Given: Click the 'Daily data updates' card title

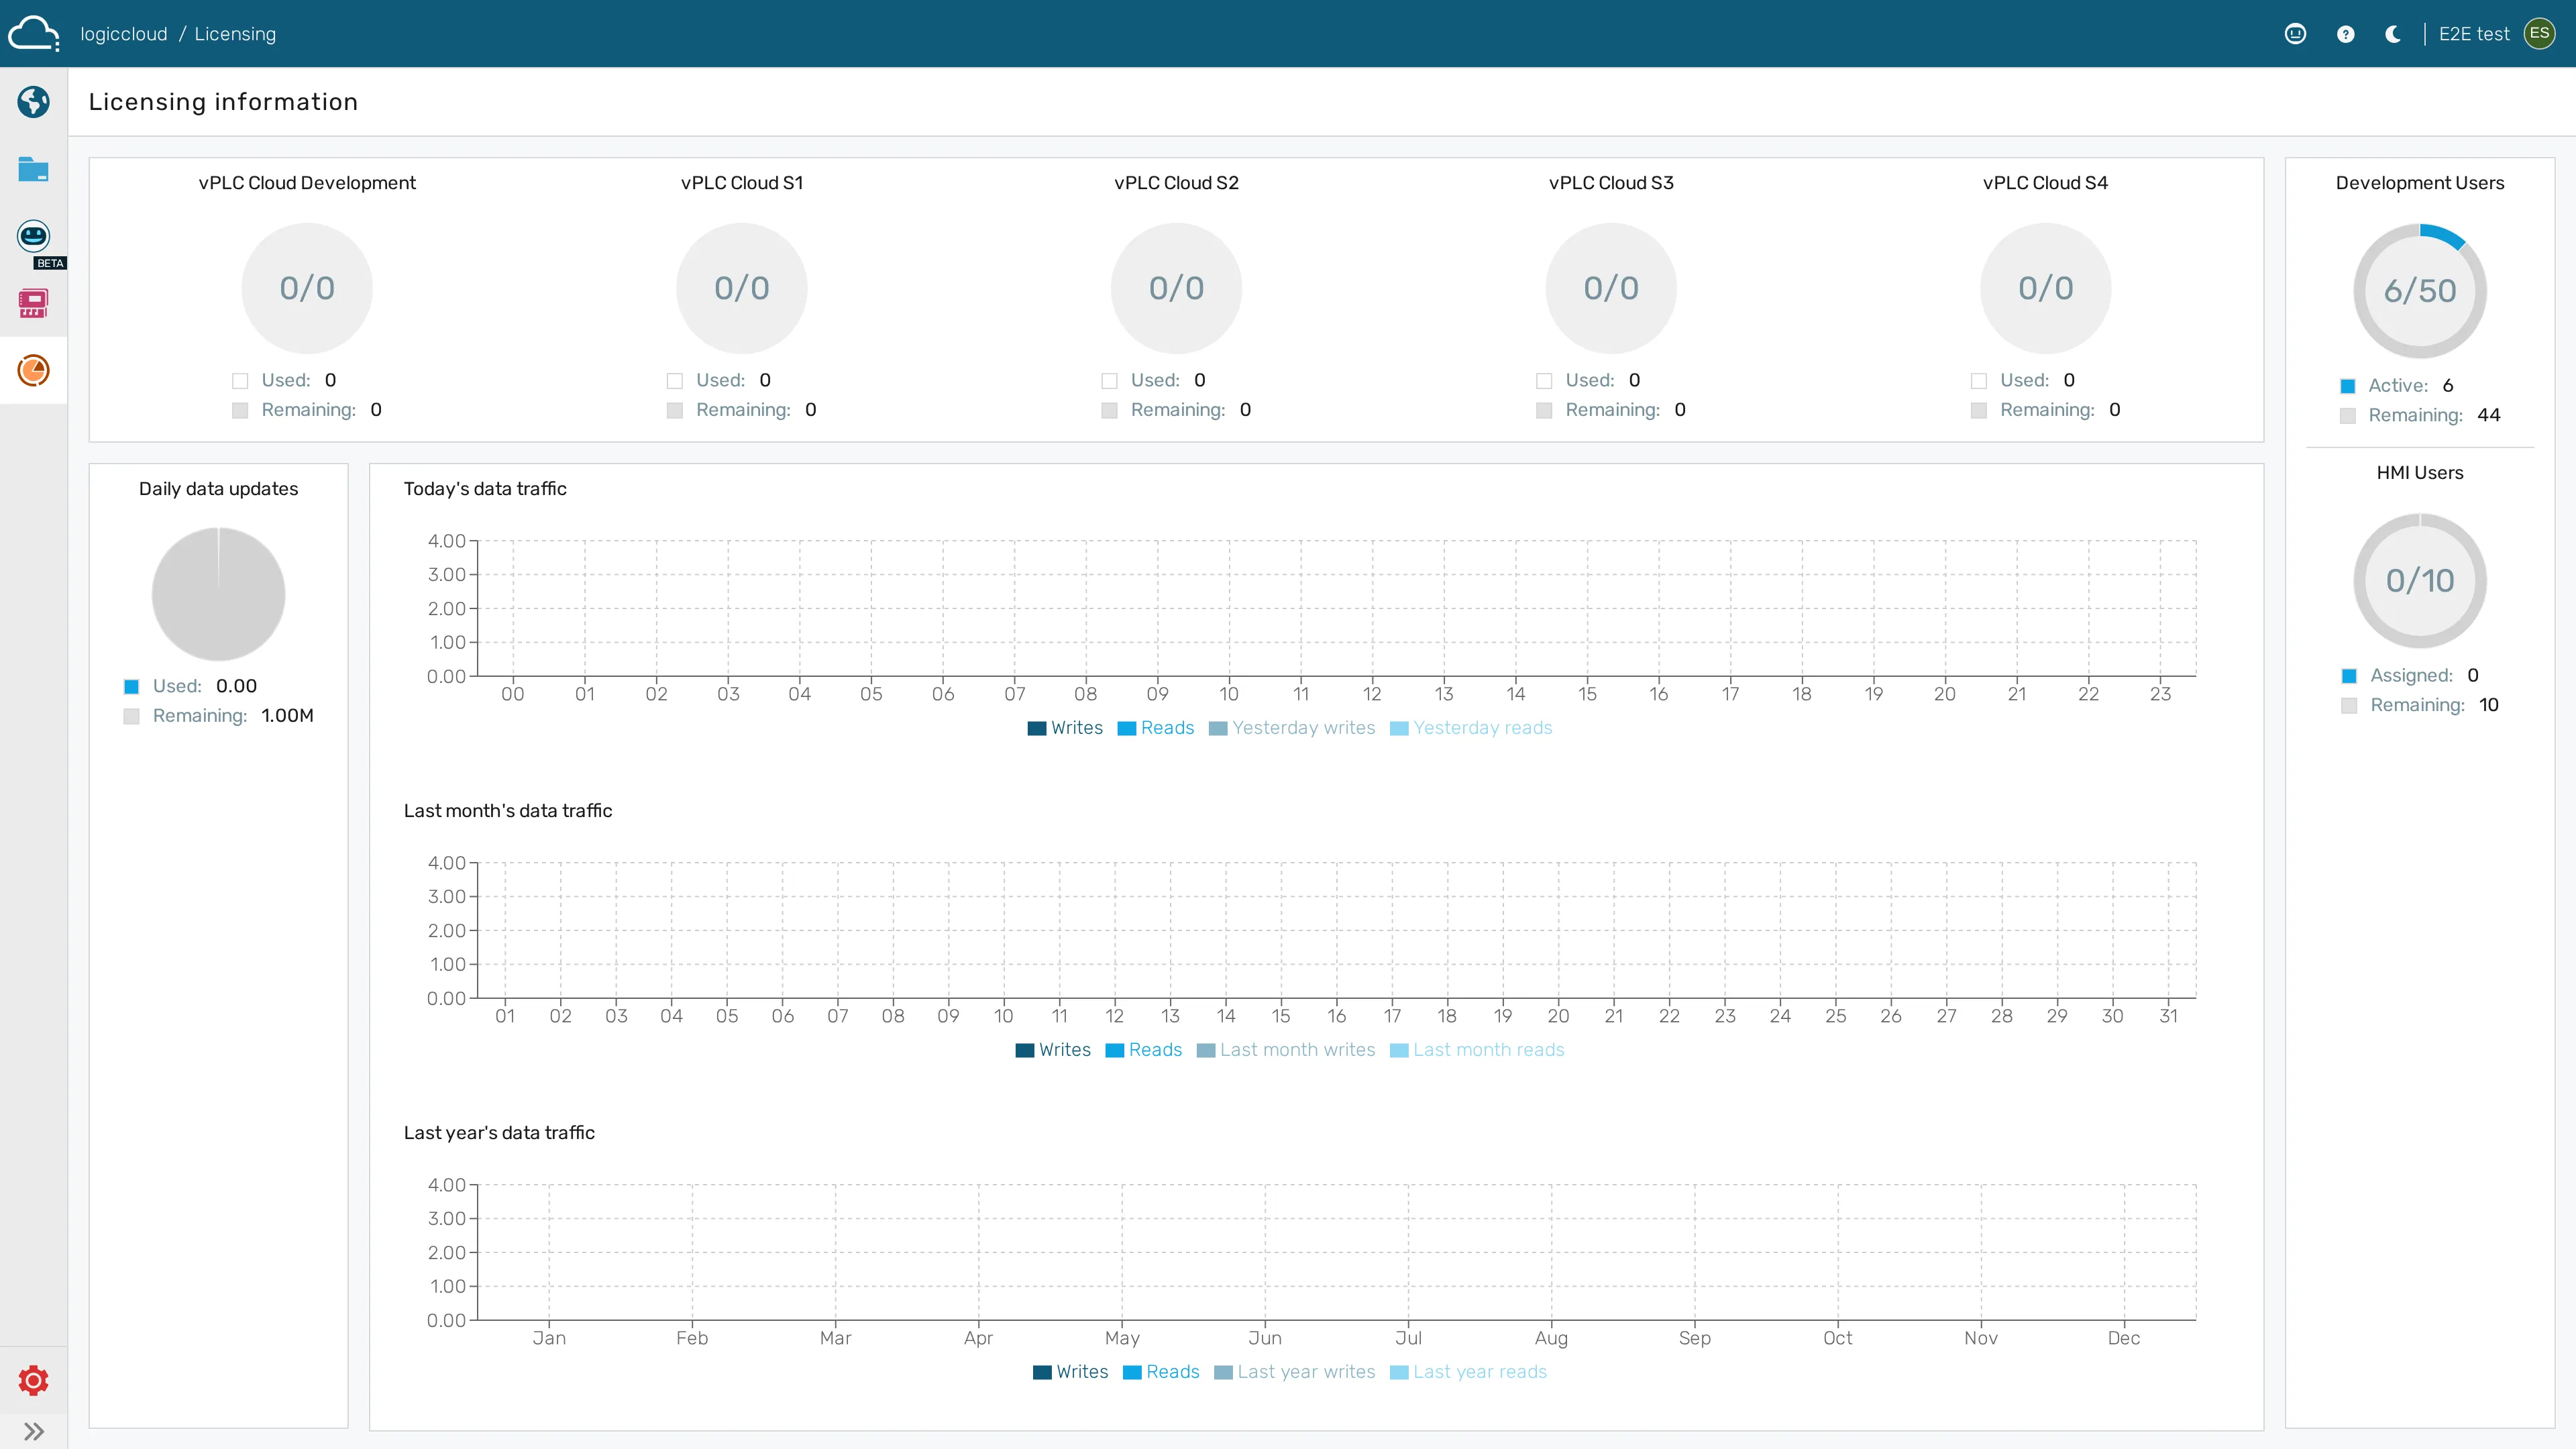Looking at the screenshot, I should 218,488.
